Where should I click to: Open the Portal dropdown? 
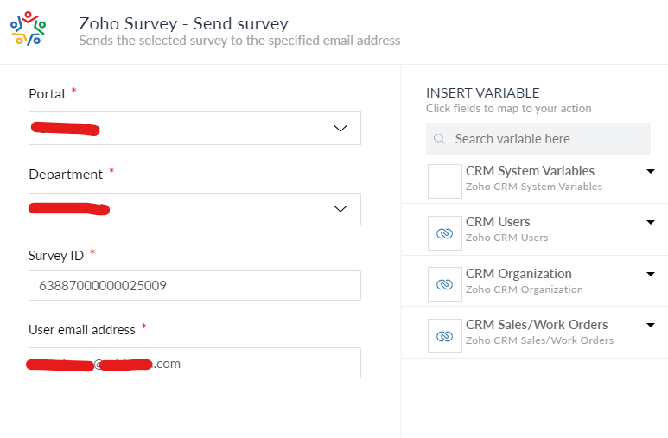pyautogui.click(x=340, y=129)
